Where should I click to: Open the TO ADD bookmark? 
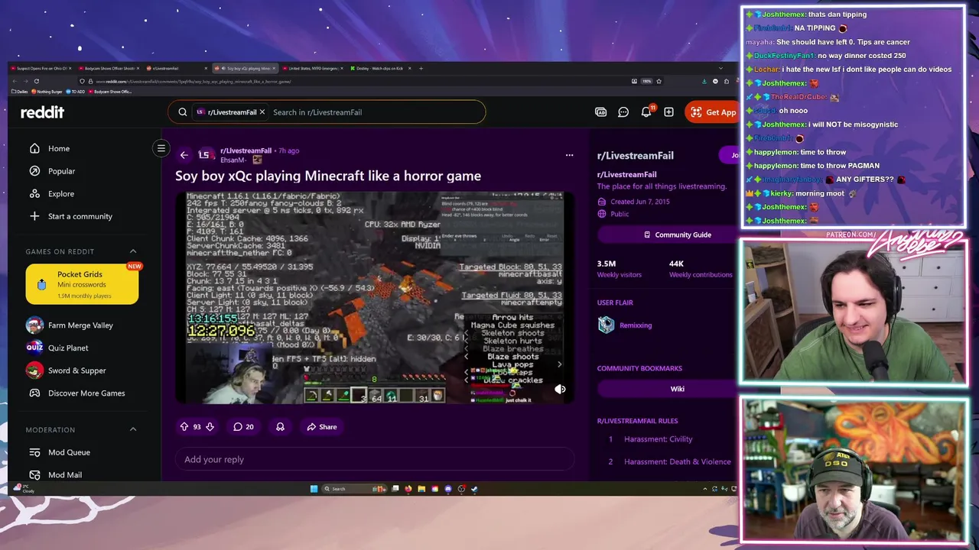click(75, 92)
